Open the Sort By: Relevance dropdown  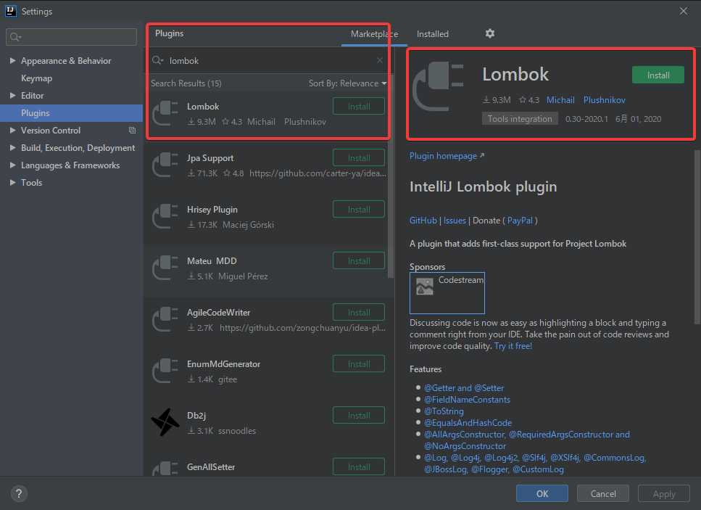[x=347, y=83]
